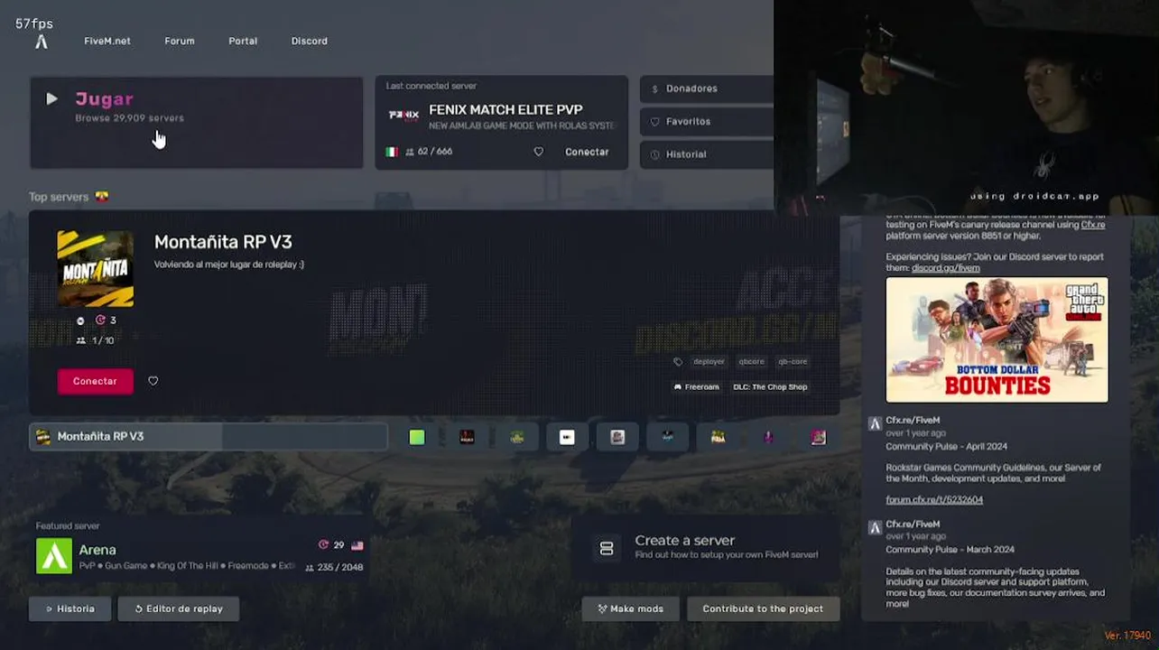
Task: Select the dark red server icon in carousel
Action: [467, 437]
